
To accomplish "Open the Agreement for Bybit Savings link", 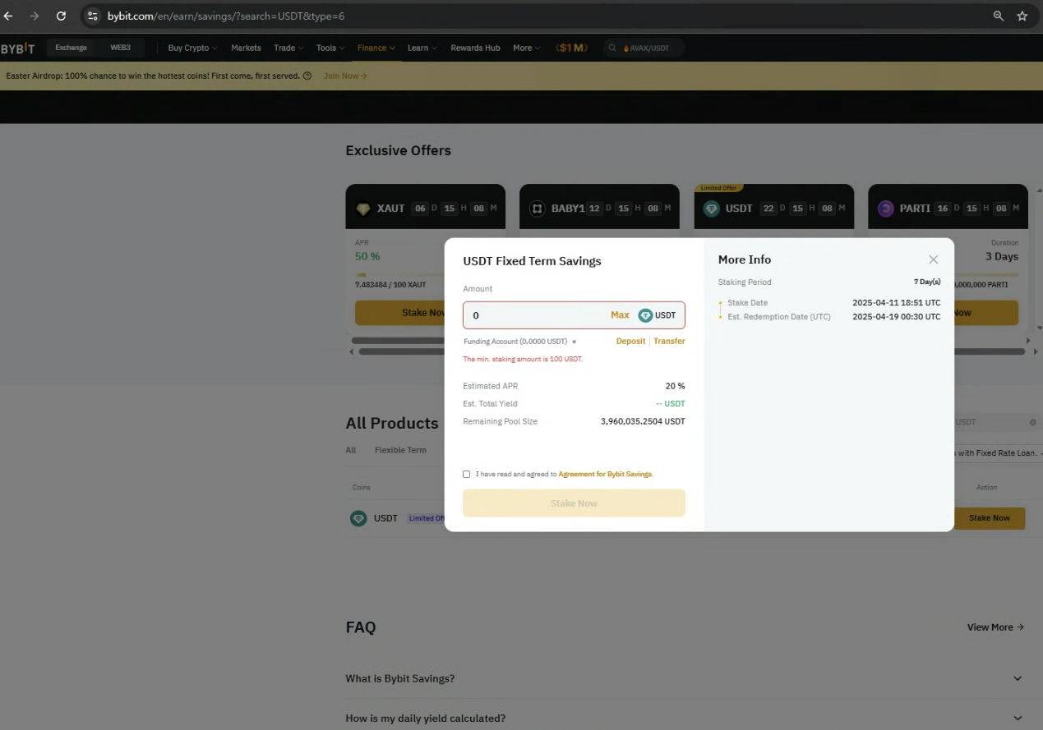I will [606, 474].
